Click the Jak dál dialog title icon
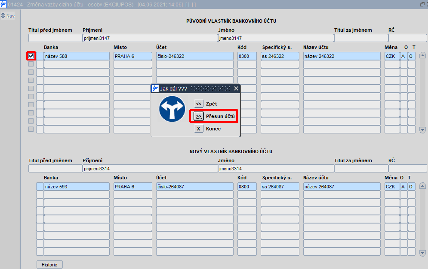Viewport: 428px width, 269px height. tap(155, 88)
